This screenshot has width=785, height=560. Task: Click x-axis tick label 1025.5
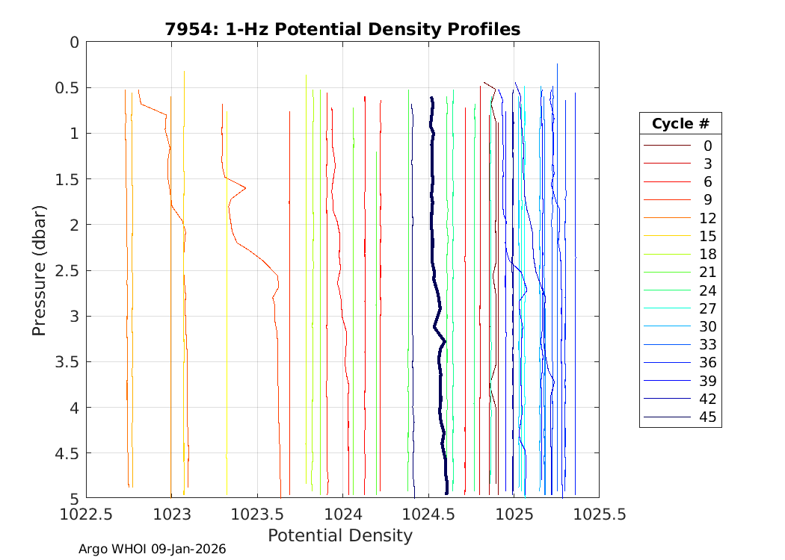(598, 515)
